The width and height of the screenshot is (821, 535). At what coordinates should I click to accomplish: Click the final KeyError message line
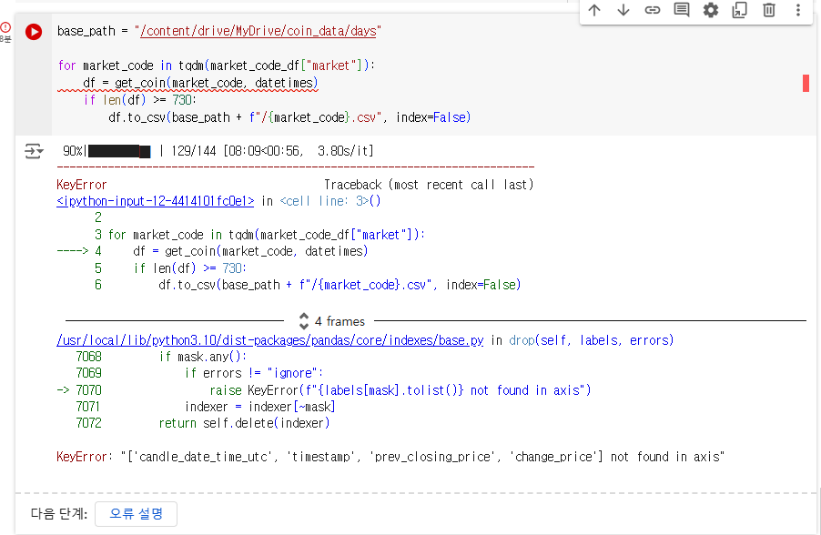coord(390,457)
